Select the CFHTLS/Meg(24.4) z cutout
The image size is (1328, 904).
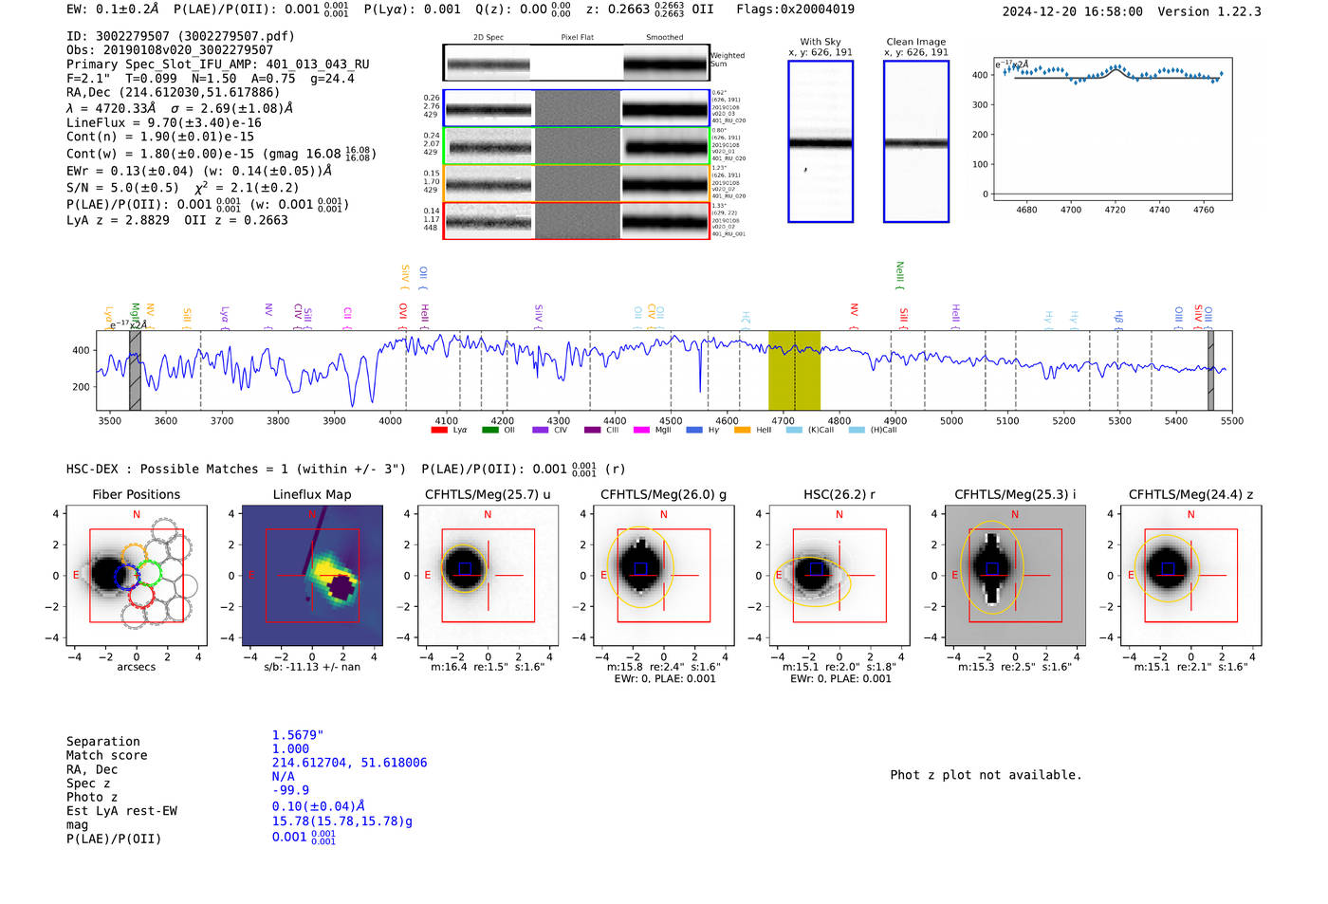point(1190,575)
